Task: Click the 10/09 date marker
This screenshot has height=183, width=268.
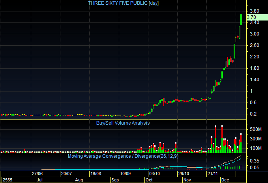Action: tap(125, 174)
